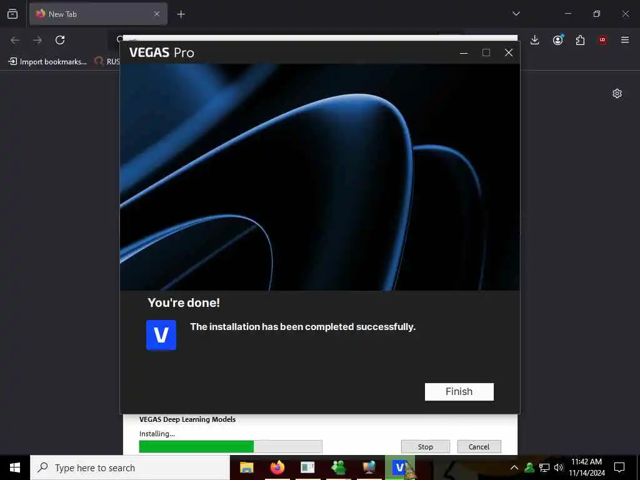The height and width of the screenshot is (480, 640).
Task: Select the New Tab browser tab
Action: pos(98,14)
